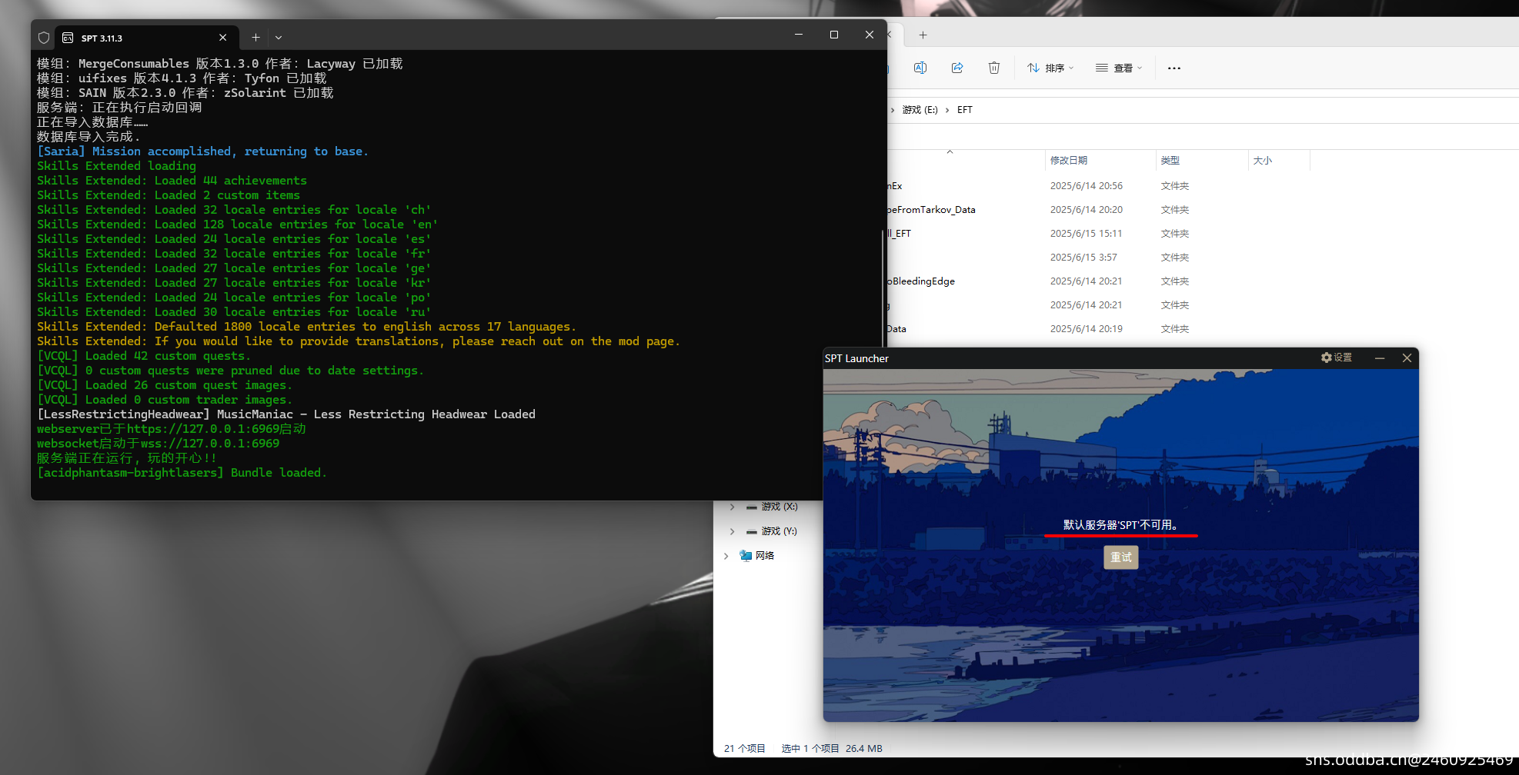
Task: Click the collapse arrow above column headers
Action: (x=950, y=151)
